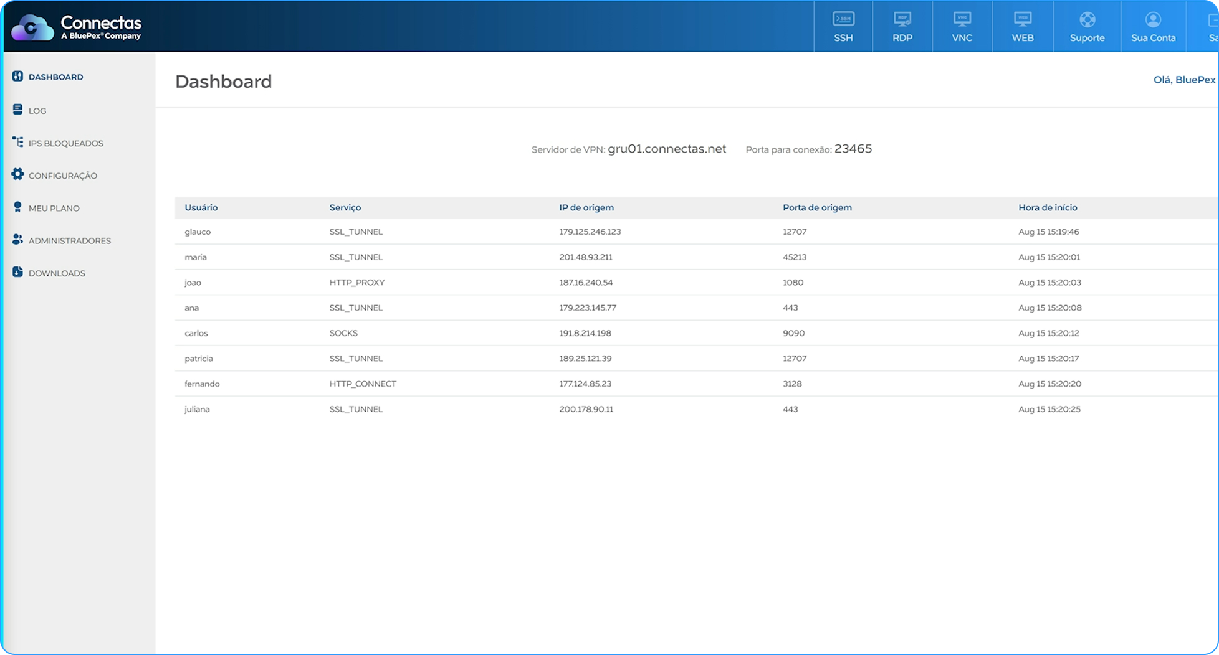The height and width of the screenshot is (655, 1219).
Task: Select the user patricia cell
Action: coord(198,359)
